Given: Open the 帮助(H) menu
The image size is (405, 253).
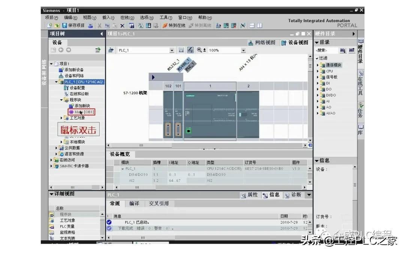Looking at the screenshot, I should [205, 18].
